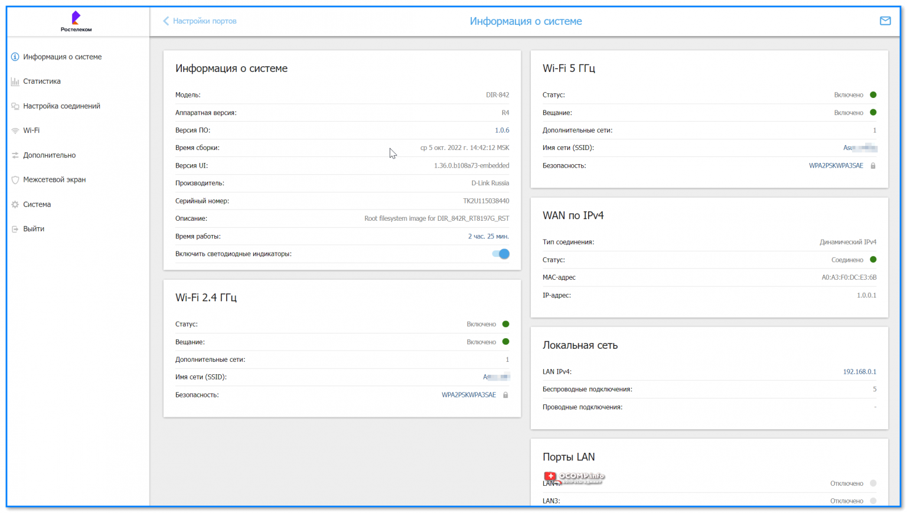Open the Статистика menu item
The width and height of the screenshot is (907, 513).
tap(42, 81)
